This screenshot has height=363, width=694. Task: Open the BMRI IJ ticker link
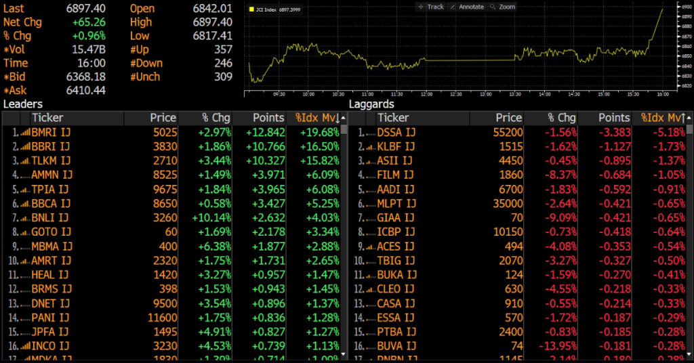point(51,132)
